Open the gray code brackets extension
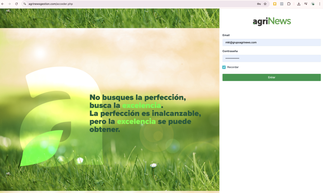The image size is (323, 193). click(282, 4)
